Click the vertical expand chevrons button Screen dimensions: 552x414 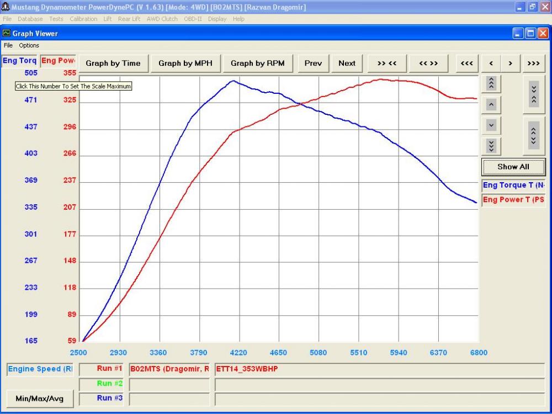pos(534,136)
